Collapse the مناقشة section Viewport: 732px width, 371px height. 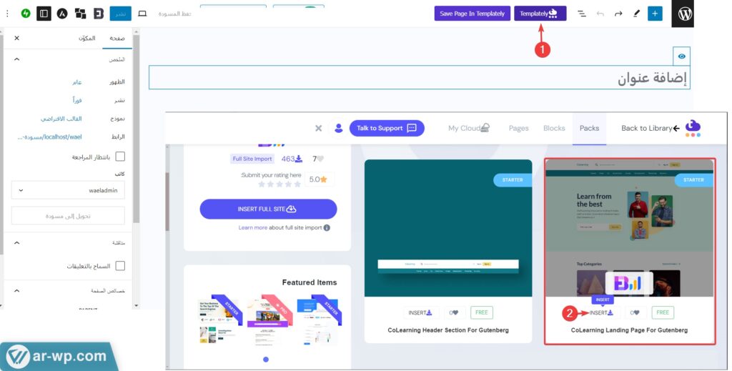point(17,242)
